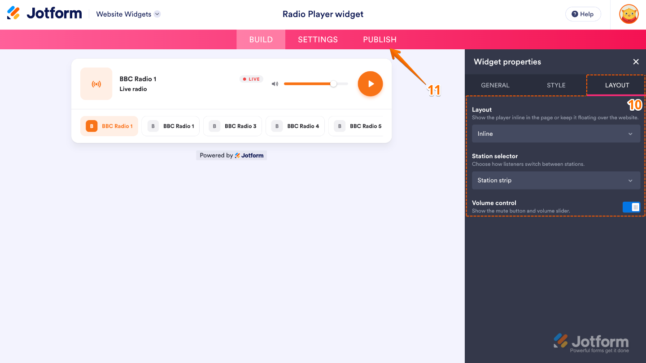Click the Powered by Jotform link
Image resolution: width=646 pixels, height=363 pixels.
[231, 156]
